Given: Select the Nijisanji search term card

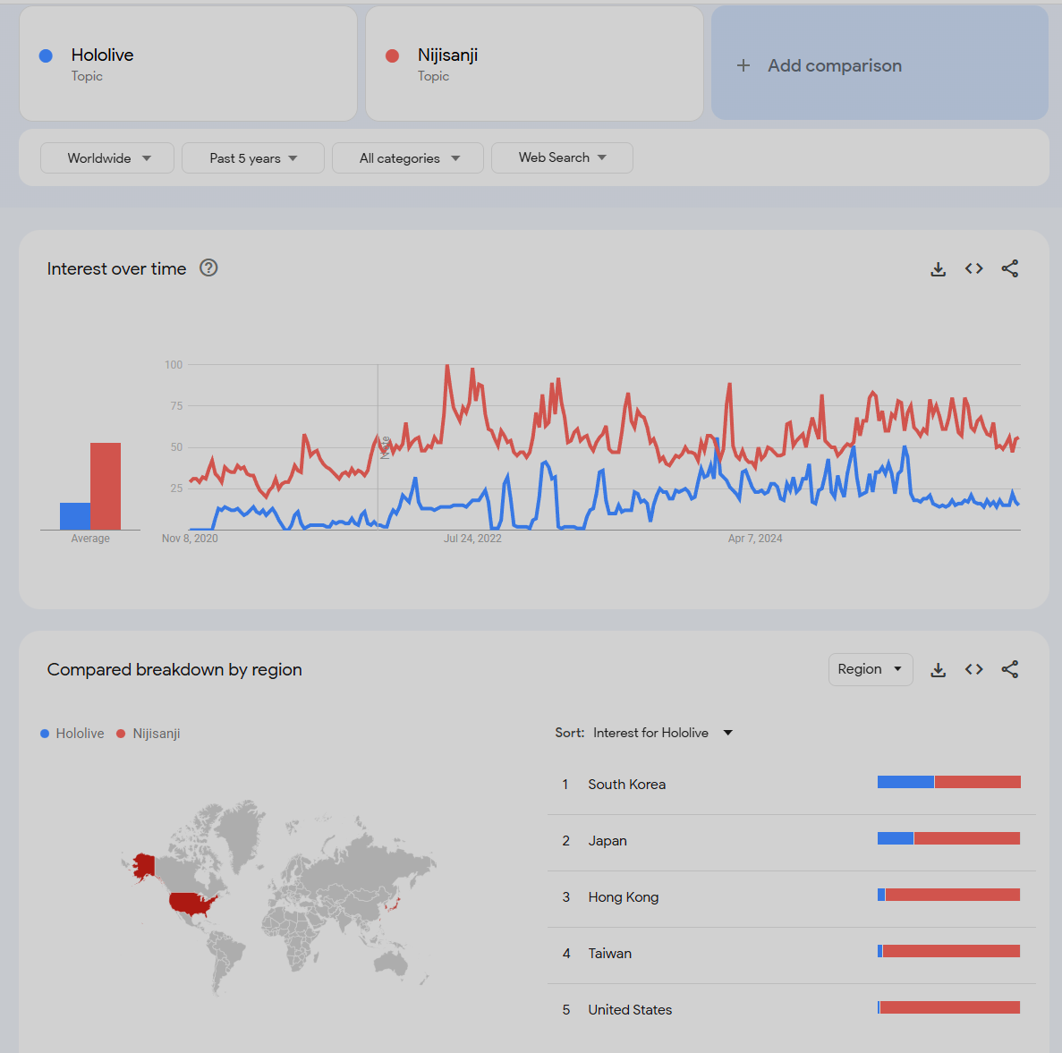Looking at the screenshot, I should click(534, 64).
